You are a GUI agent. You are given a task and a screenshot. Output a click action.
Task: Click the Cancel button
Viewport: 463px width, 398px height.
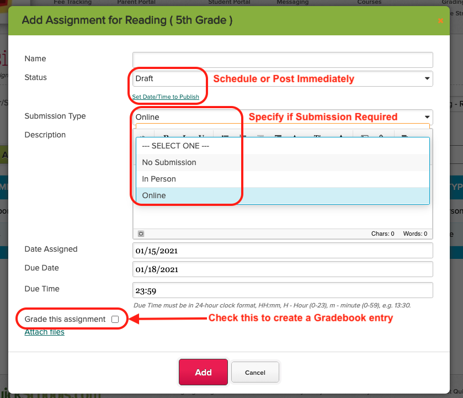point(255,372)
